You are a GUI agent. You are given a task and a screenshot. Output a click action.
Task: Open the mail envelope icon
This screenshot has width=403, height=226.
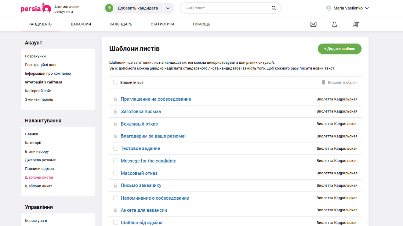[313, 24]
